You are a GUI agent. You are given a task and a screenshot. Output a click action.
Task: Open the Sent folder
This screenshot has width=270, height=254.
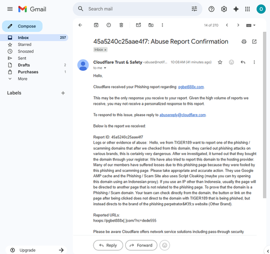pyautogui.click(x=22, y=58)
